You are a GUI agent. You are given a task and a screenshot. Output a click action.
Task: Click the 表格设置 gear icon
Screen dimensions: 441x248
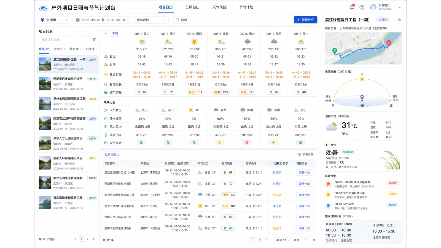[x=300, y=154]
